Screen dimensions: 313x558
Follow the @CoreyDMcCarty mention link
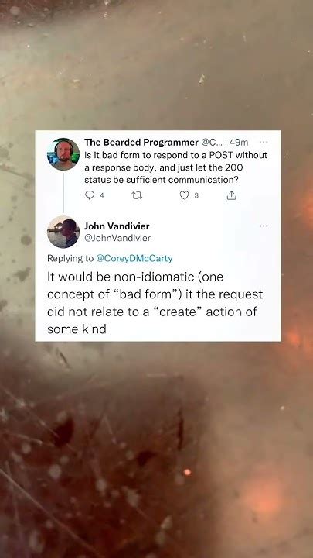[134, 259]
